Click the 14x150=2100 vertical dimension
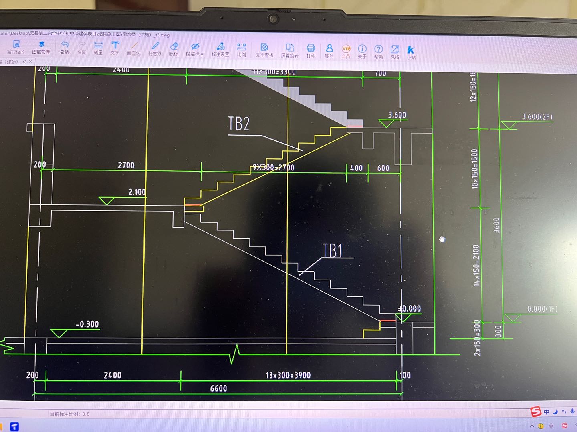The image size is (577, 432). pos(476,265)
